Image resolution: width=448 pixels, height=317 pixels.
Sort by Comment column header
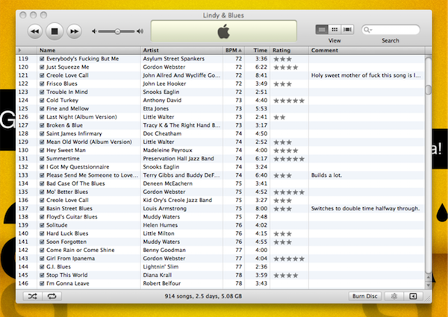(x=367, y=50)
